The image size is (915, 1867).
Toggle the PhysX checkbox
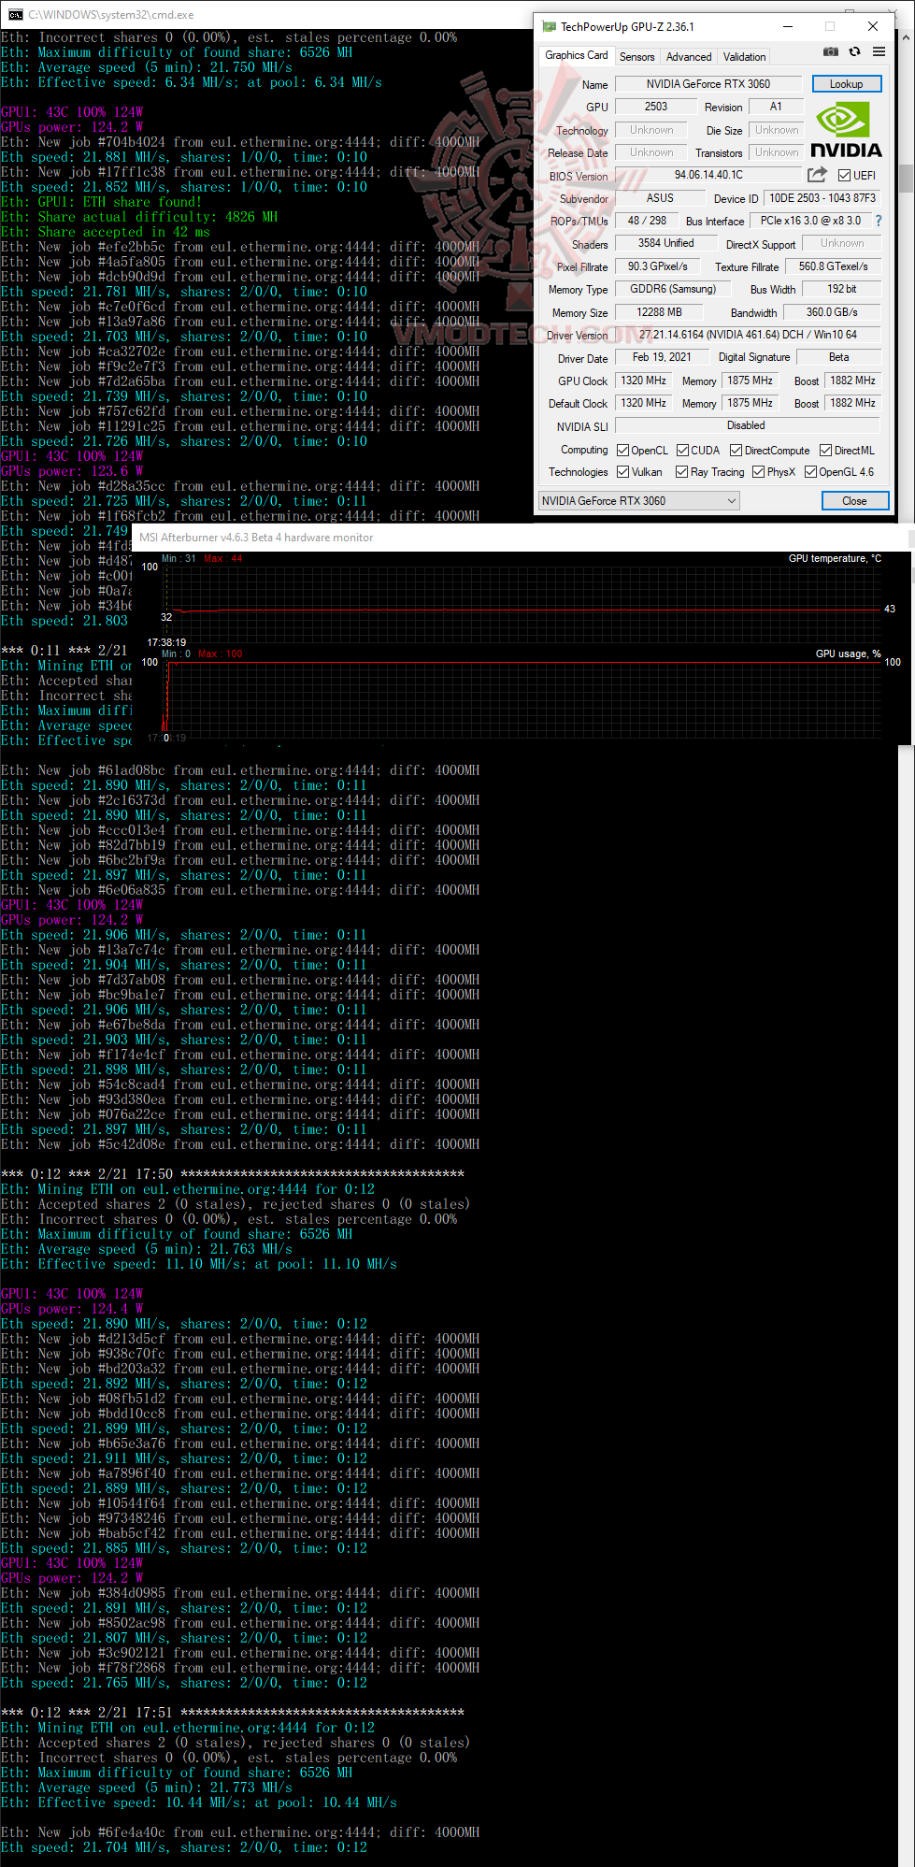point(758,472)
